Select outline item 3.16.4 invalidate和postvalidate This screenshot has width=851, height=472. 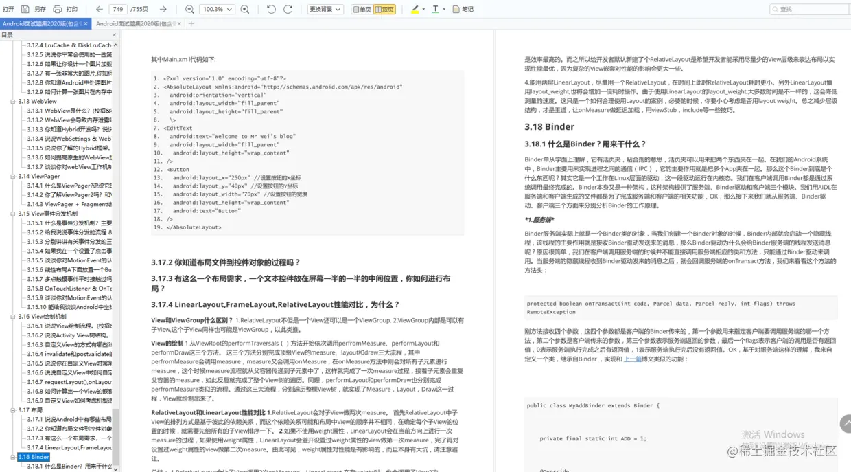69,354
